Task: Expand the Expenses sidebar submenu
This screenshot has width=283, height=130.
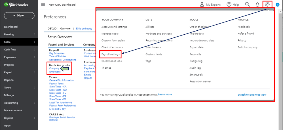Action: coord(35,57)
